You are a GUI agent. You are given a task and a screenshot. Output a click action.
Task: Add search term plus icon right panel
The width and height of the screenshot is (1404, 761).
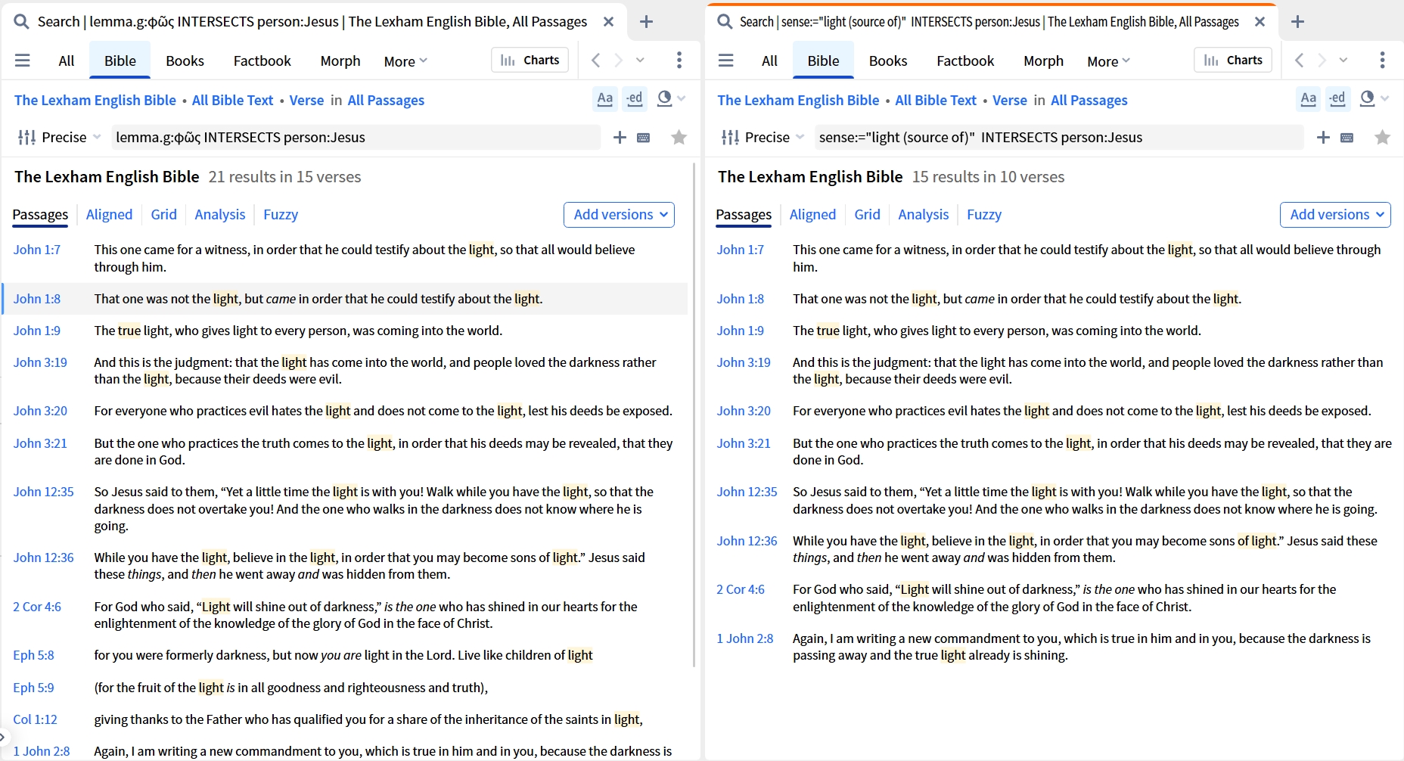(x=1323, y=137)
